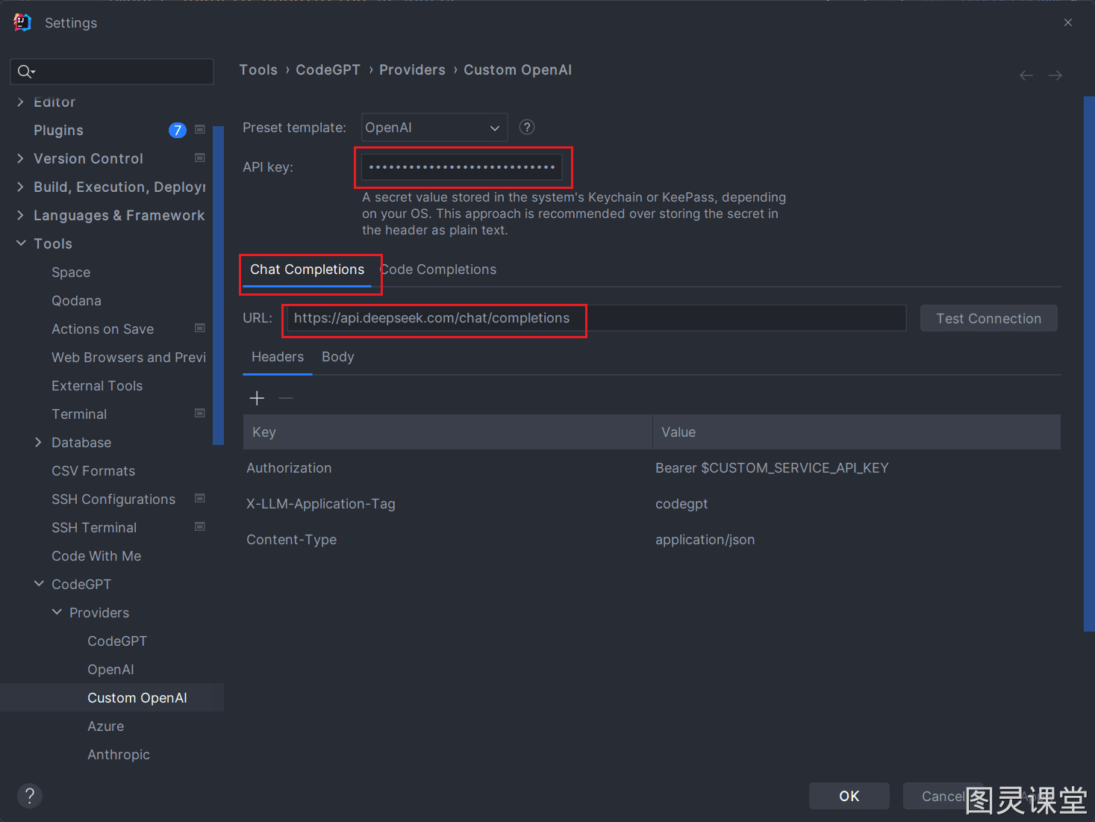Click the Key column header

pos(448,432)
